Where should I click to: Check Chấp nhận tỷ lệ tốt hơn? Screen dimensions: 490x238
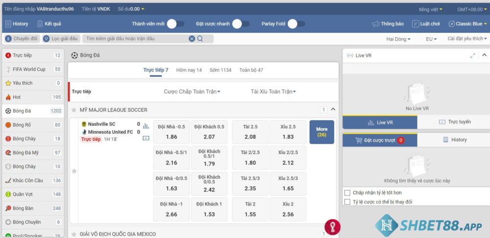coord(347,193)
